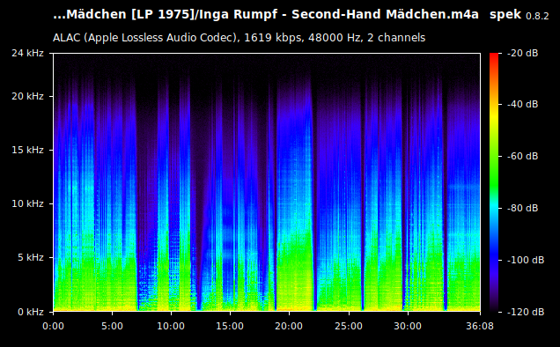Click the 24 kHz frequency axis label
Viewport: 560px width, 347px height.
27,53
